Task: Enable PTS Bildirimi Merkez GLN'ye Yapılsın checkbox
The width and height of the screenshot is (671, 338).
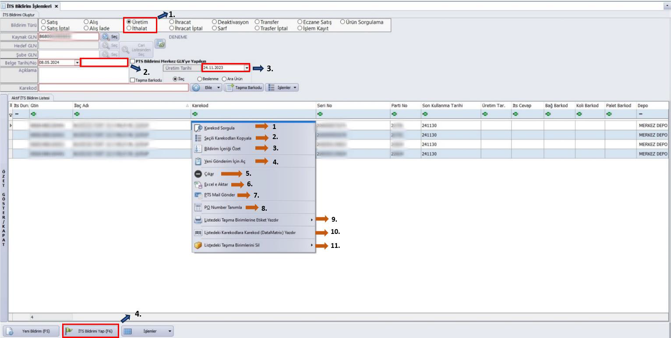Action: pyautogui.click(x=133, y=61)
